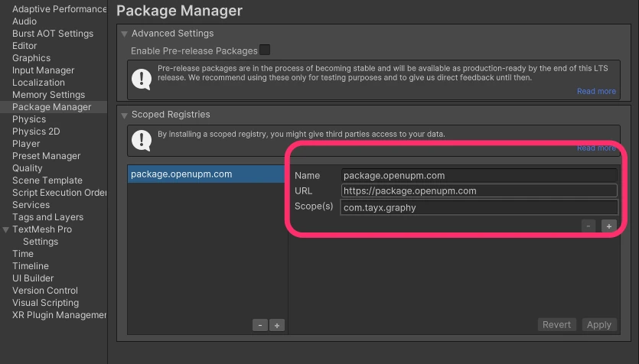The width and height of the screenshot is (639, 364).
Task: Enable Pre-release Packages checkbox
Action: pyautogui.click(x=265, y=50)
